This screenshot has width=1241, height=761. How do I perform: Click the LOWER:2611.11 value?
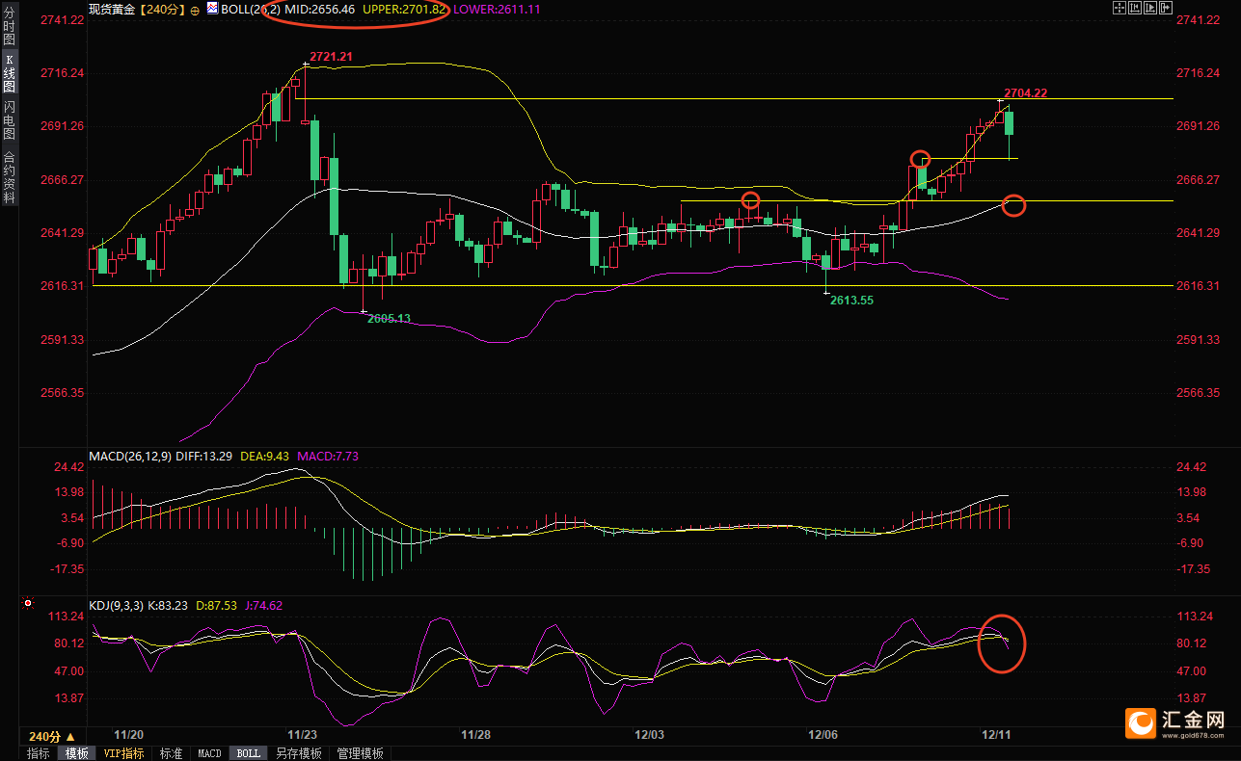tap(498, 9)
